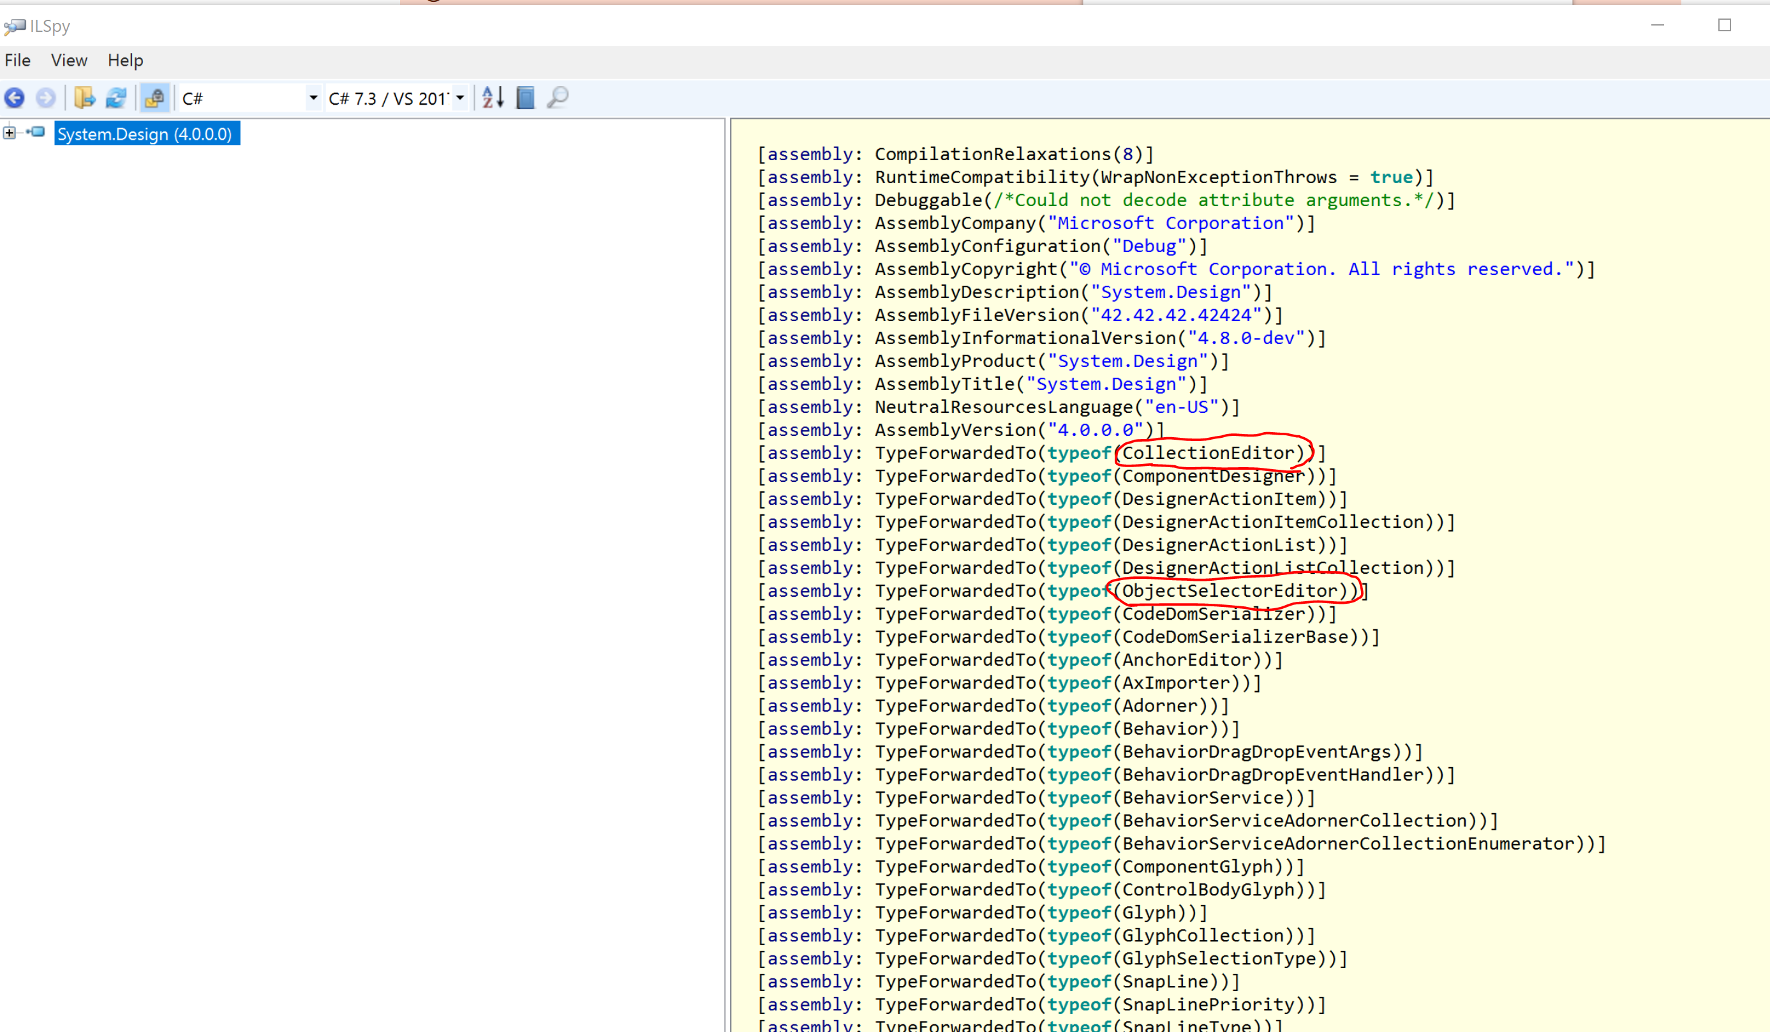Click the Back navigation arrow
The height and width of the screenshot is (1032, 1770).
tap(15, 98)
